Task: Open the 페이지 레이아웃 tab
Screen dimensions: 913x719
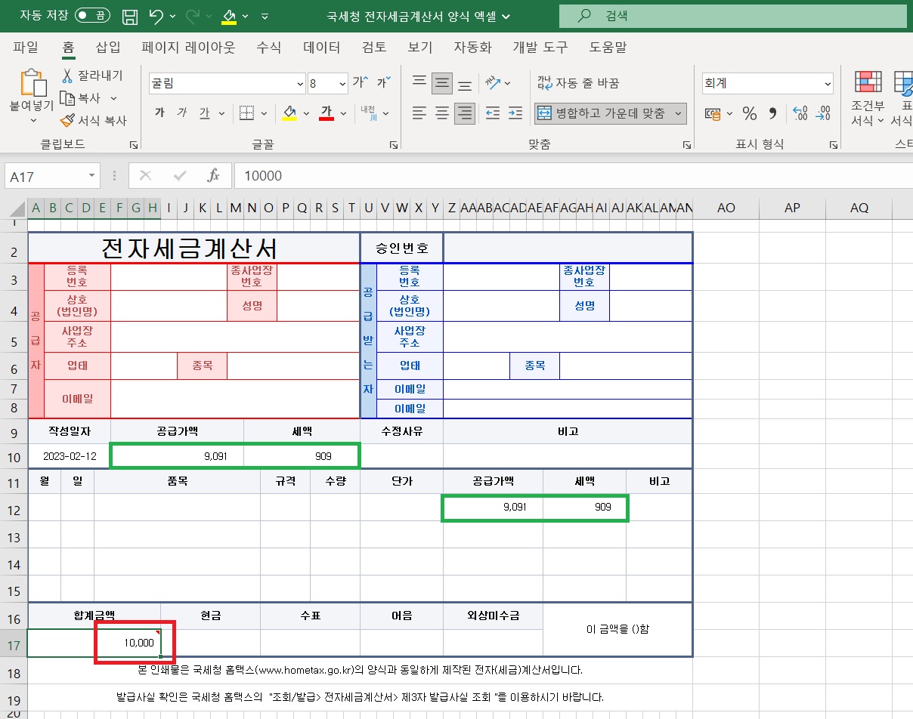Action: (188, 48)
